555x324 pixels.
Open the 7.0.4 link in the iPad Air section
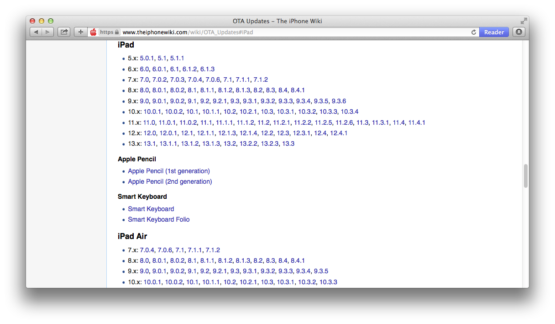point(147,250)
